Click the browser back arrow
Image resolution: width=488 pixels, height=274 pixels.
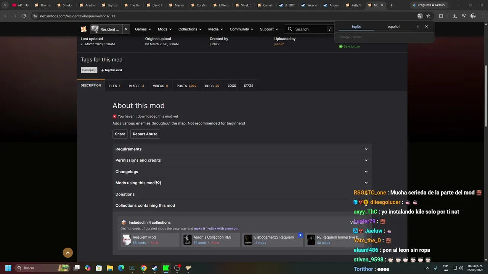click(6, 16)
